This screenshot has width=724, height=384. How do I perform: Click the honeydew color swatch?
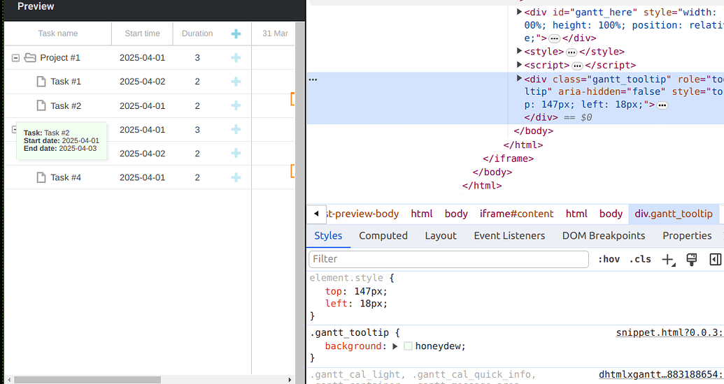pyautogui.click(x=408, y=346)
